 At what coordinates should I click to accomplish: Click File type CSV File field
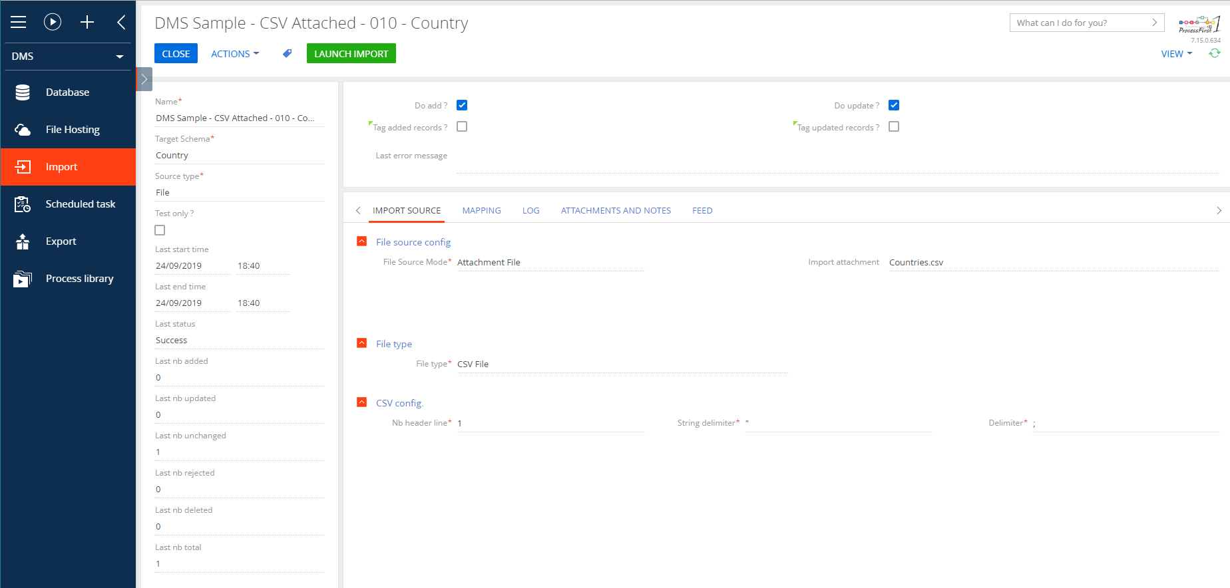tap(622, 365)
